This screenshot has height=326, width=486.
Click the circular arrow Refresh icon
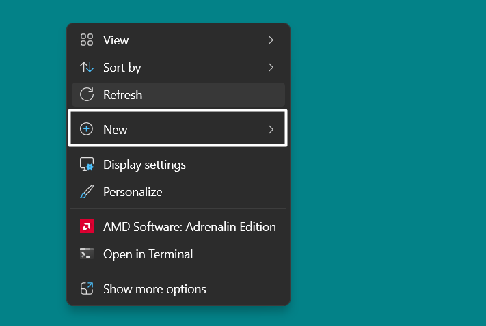87,95
